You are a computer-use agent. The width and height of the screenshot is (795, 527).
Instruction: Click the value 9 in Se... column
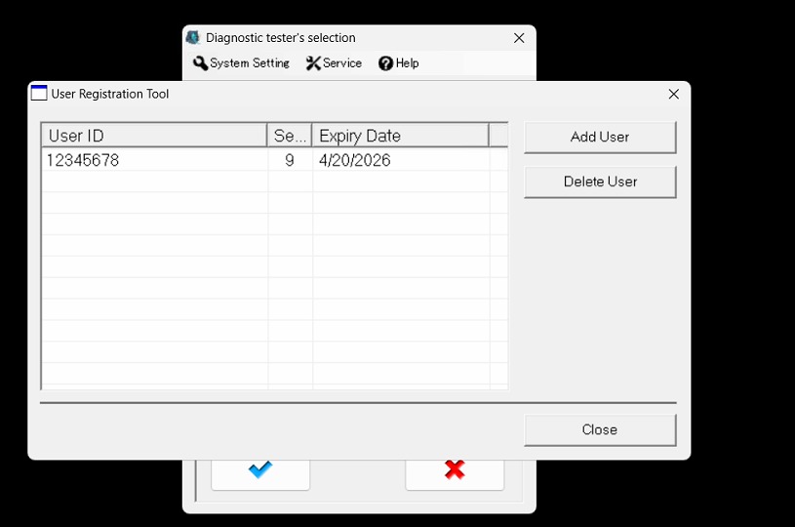click(x=290, y=160)
